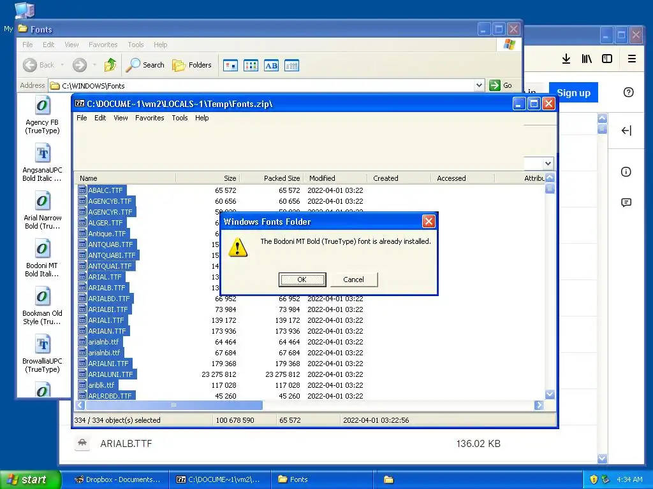This screenshot has width=653, height=489.
Task: Open Help menu in 7-Zip window
Action: [202, 118]
